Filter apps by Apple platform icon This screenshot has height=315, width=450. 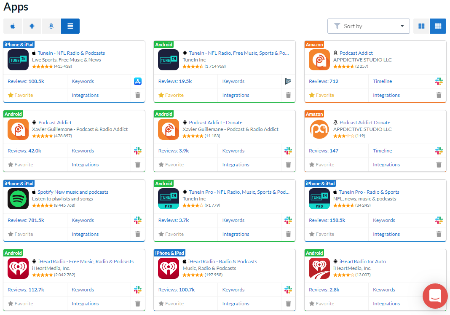[13, 26]
